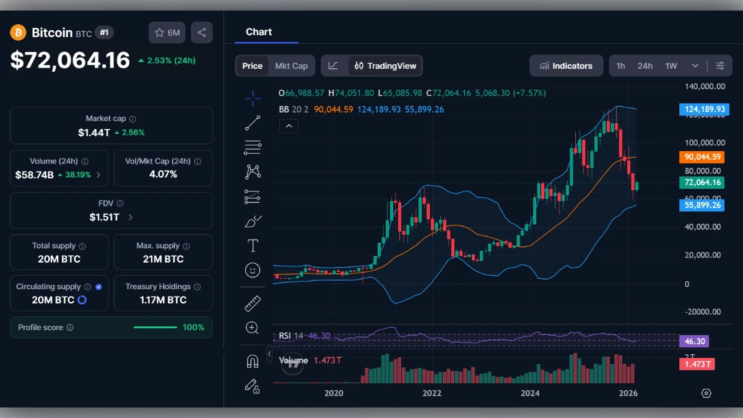Select the text annotation tool
Image resolution: width=743 pixels, height=418 pixels.
click(253, 245)
